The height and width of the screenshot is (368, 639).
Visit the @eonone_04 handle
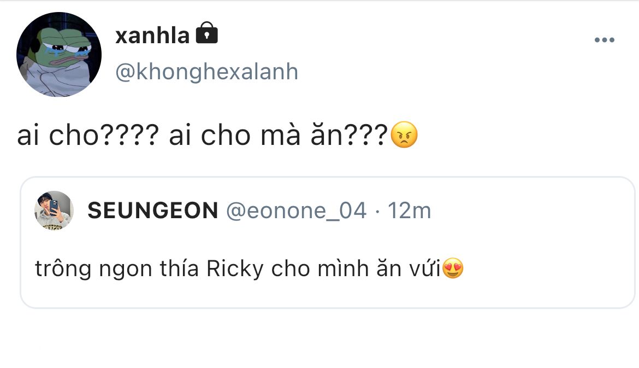(296, 211)
